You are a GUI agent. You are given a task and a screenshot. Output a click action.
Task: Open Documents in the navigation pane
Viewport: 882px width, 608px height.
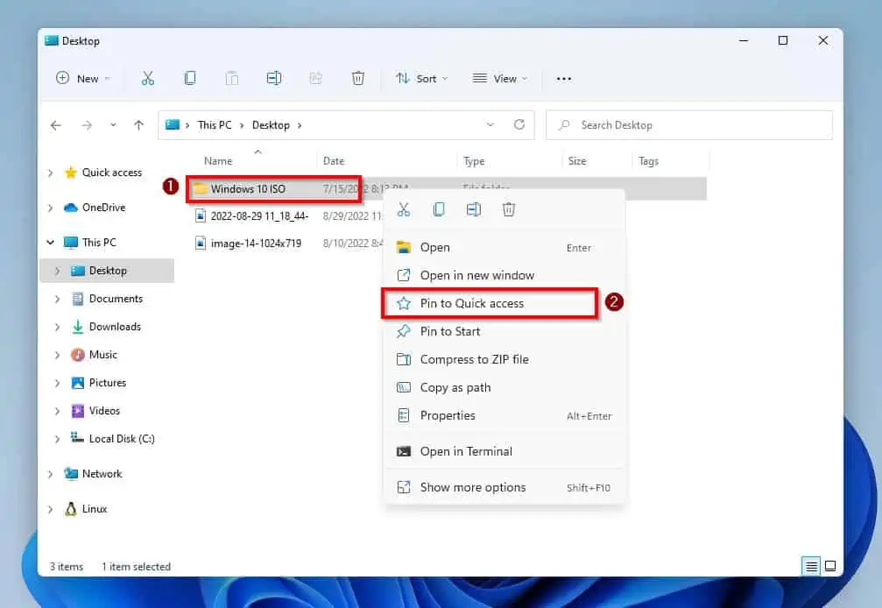click(108, 299)
